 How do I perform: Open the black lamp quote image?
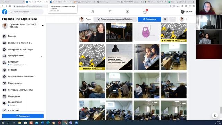(119, 57)
